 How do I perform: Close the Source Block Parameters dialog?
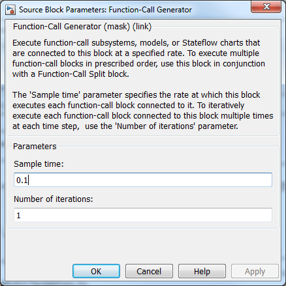pyautogui.click(x=266, y=7)
